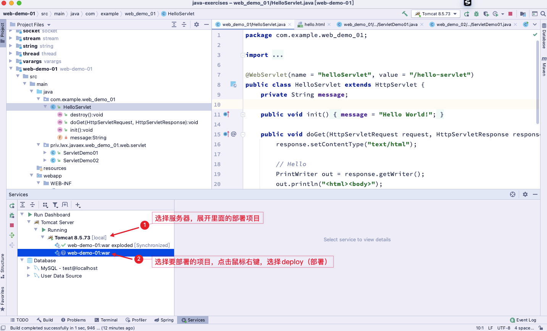Collapse the doGet method fold marker

(x=243, y=134)
